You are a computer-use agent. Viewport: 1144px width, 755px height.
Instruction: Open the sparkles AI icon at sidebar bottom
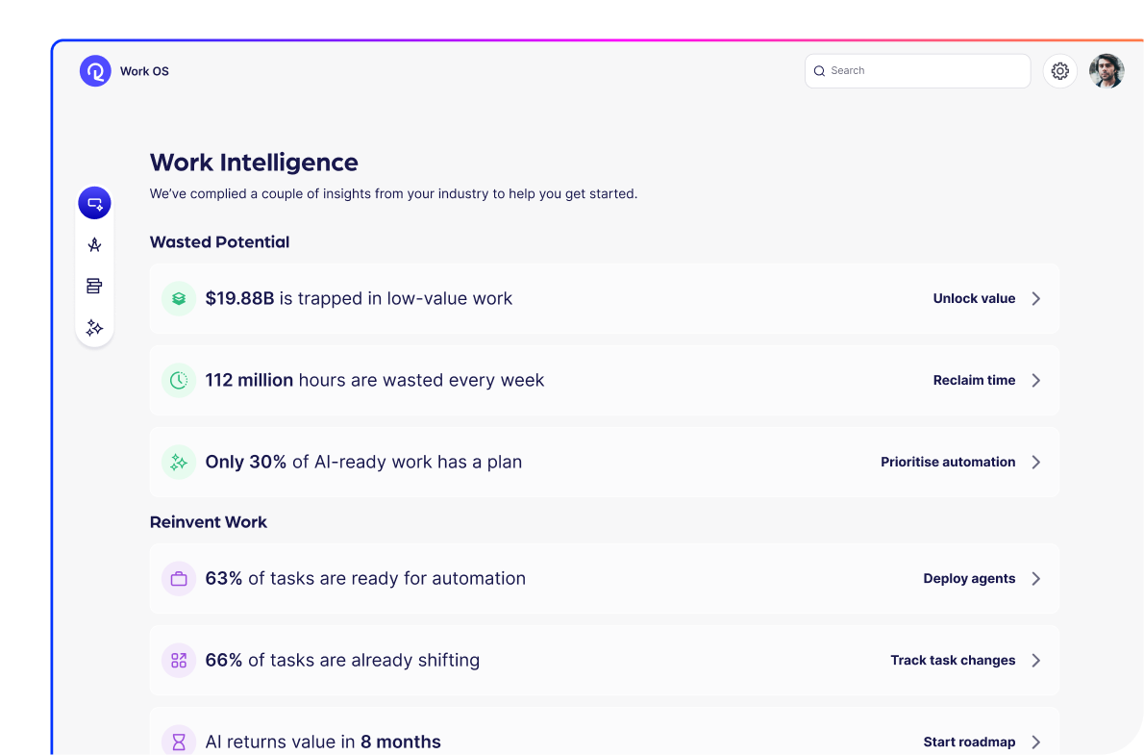tap(94, 327)
